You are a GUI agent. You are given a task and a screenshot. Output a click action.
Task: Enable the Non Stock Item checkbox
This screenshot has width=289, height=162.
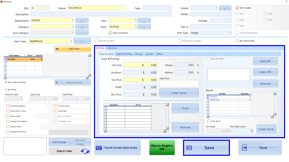coord(237,41)
